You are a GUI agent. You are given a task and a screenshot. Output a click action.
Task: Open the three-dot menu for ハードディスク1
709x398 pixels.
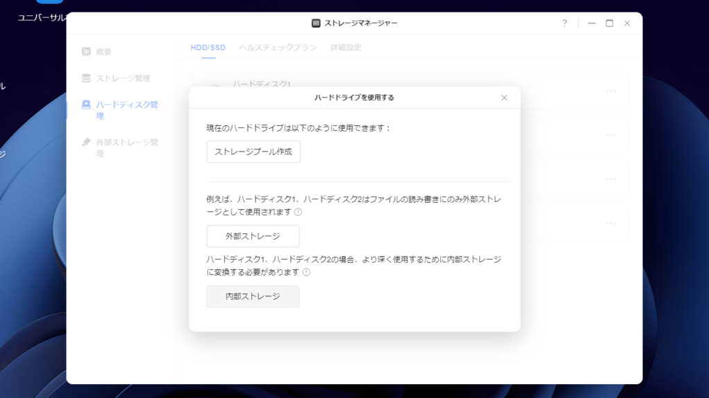tap(611, 90)
